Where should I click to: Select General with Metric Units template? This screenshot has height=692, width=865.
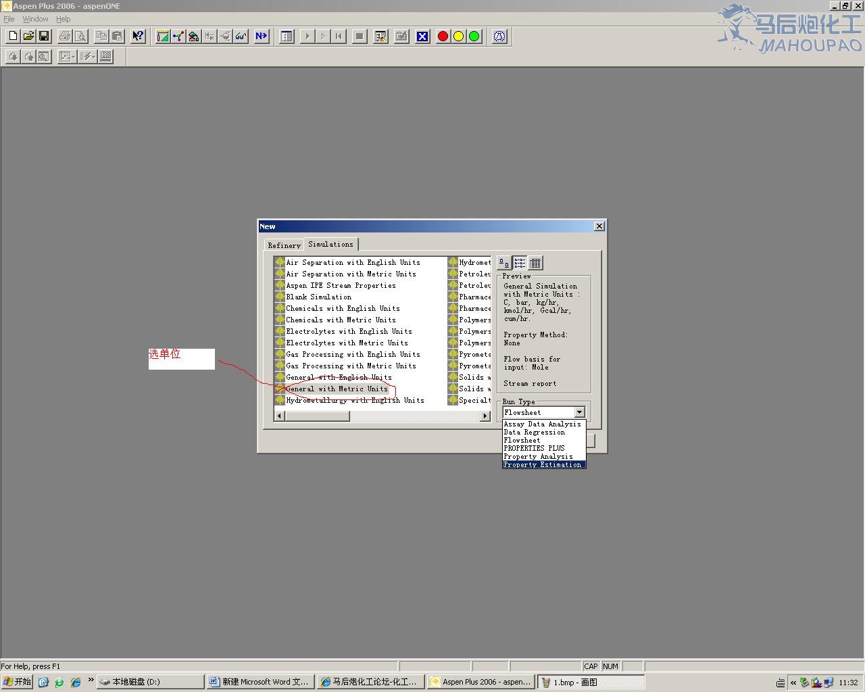(331, 389)
